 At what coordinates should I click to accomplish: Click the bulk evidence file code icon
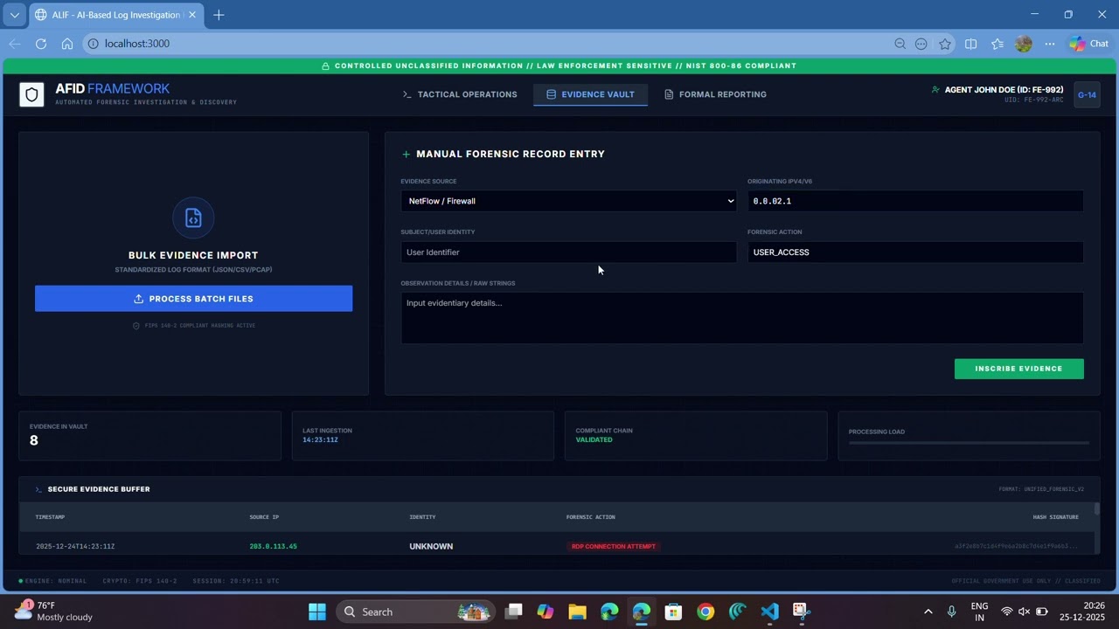coord(193,218)
